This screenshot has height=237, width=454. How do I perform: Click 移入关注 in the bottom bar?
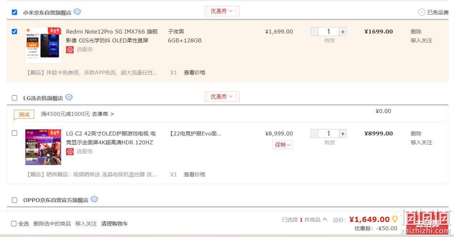coord(86,224)
